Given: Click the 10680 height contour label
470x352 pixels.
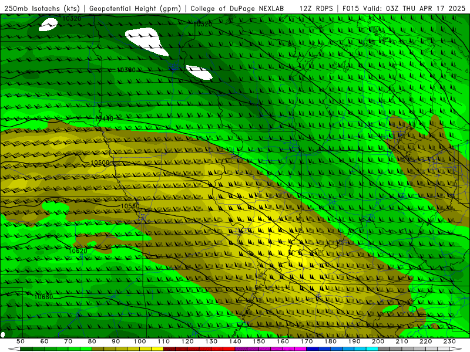Looking at the screenshot, I should tap(43, 297).
